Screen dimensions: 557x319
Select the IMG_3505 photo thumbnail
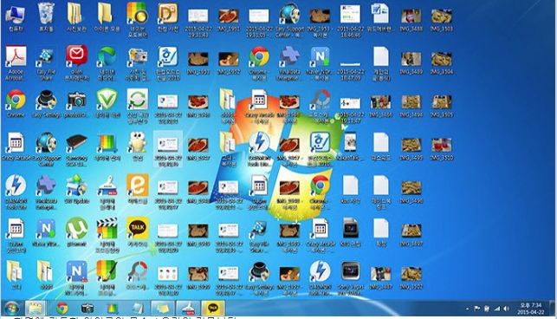click(x=442, y=107)
